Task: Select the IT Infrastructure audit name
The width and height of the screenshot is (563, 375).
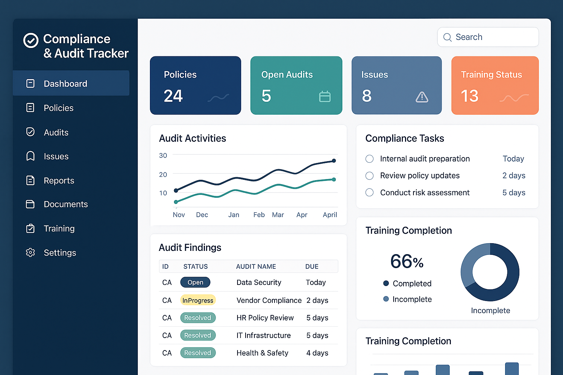Action: click(x=264, y=335)
